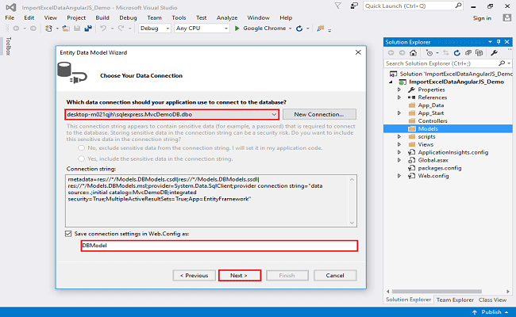The width and height of the screenshot is (516, 317).
Task: Click the New Project toolbar icon
Action: coord(48,29)
